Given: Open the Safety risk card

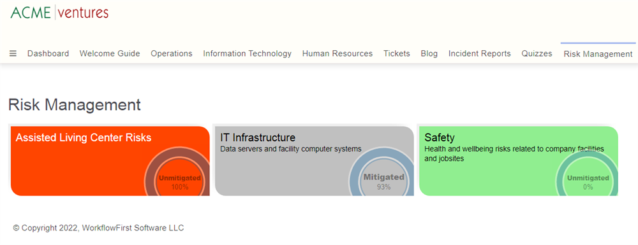Looking at the screenshot, I should (518, 161).
